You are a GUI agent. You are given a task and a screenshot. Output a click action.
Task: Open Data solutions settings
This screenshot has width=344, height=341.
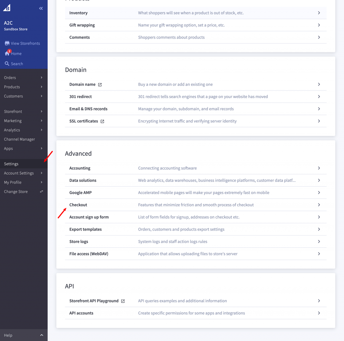(196, 180)
